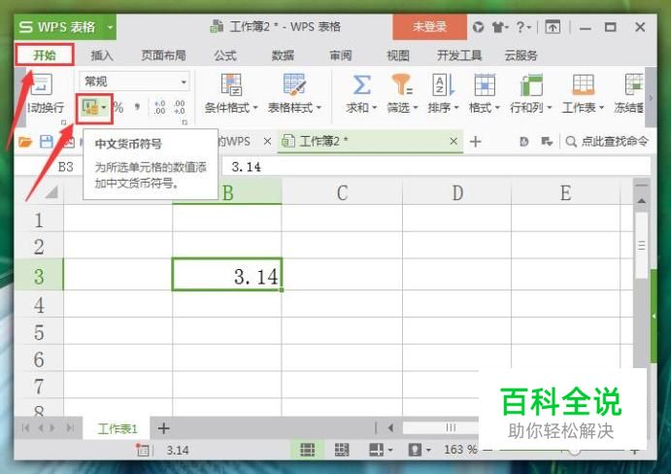Open the 审阅 ribbon tab
Viewport: 671px width, 474px height.
341,55
